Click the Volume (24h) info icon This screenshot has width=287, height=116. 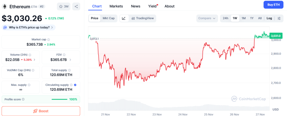coord(30,55)
